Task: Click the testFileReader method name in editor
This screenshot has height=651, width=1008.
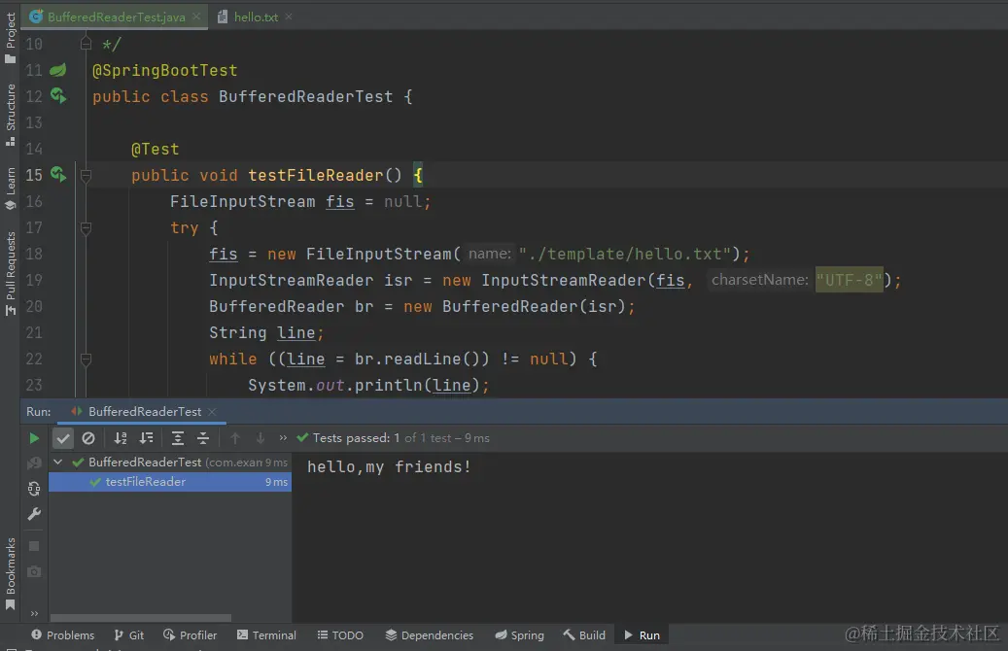Action: 316,175
